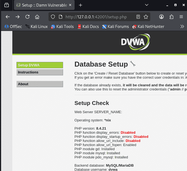The height and width of the screenshot is (171, 187).
Task: Go back to the previous page
Action: [x=8, y=17]
